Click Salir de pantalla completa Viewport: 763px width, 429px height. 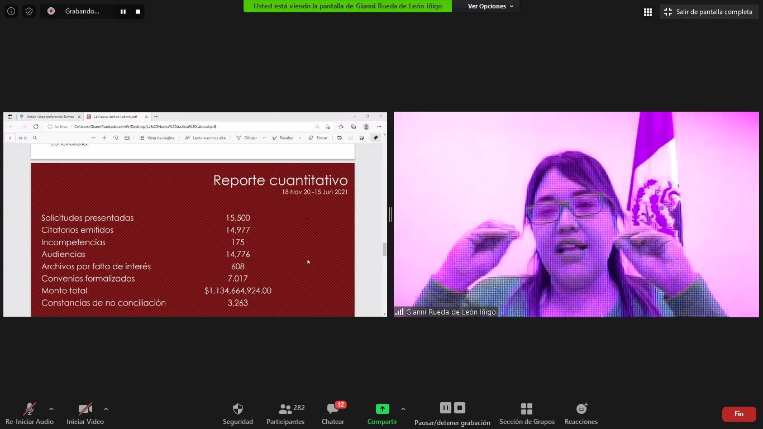tap(708, 12)
